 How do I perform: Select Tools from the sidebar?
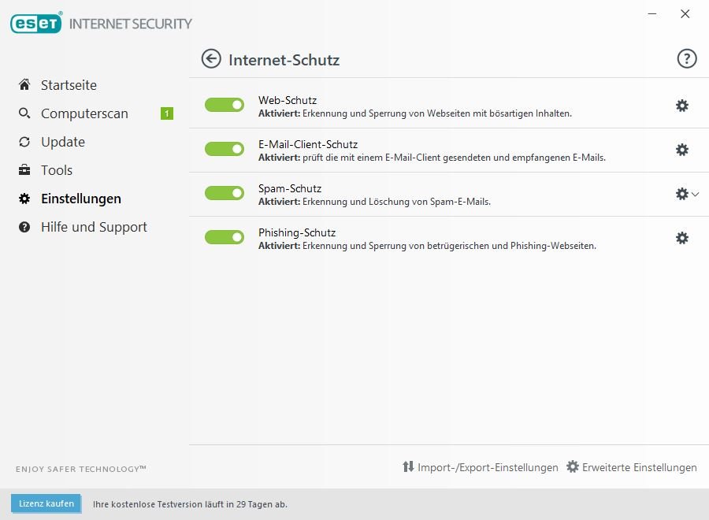pyautogui.click(x=56, y=170)
